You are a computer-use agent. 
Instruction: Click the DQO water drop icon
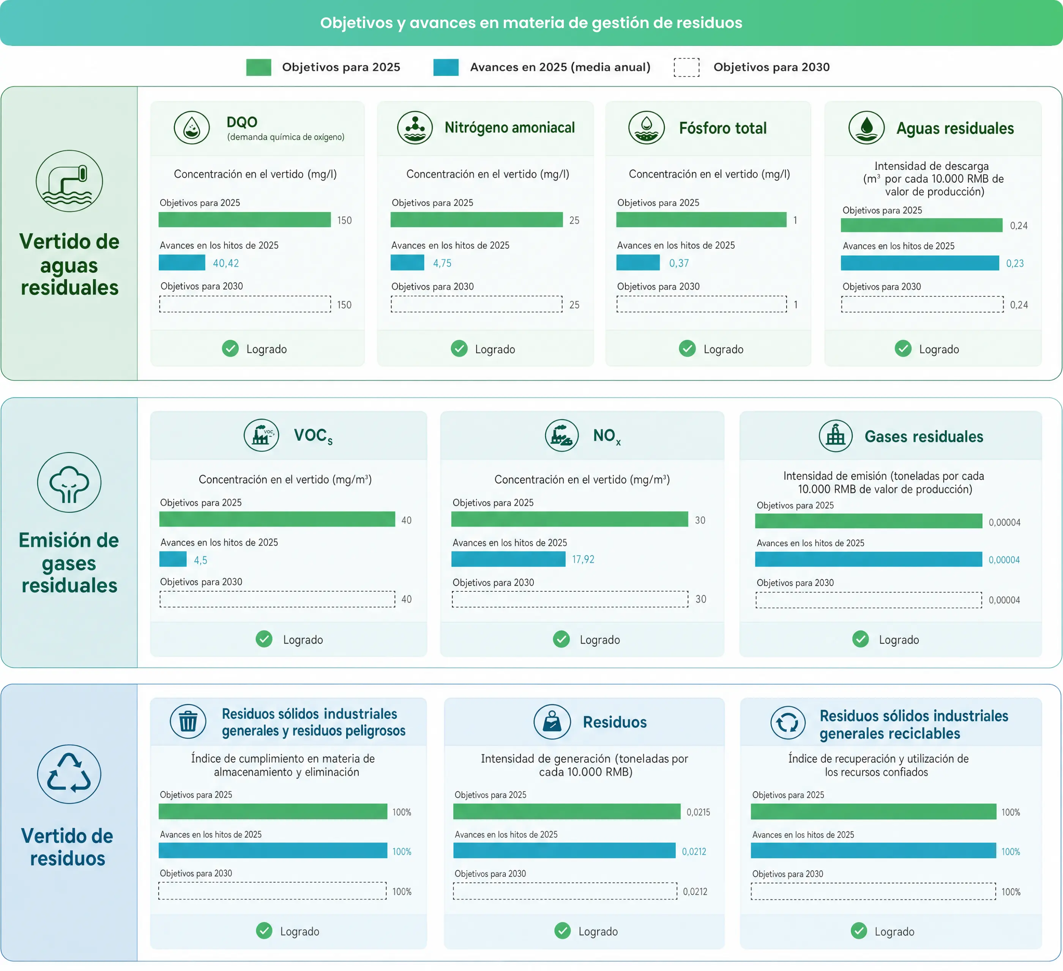click(x=192, y=127)
